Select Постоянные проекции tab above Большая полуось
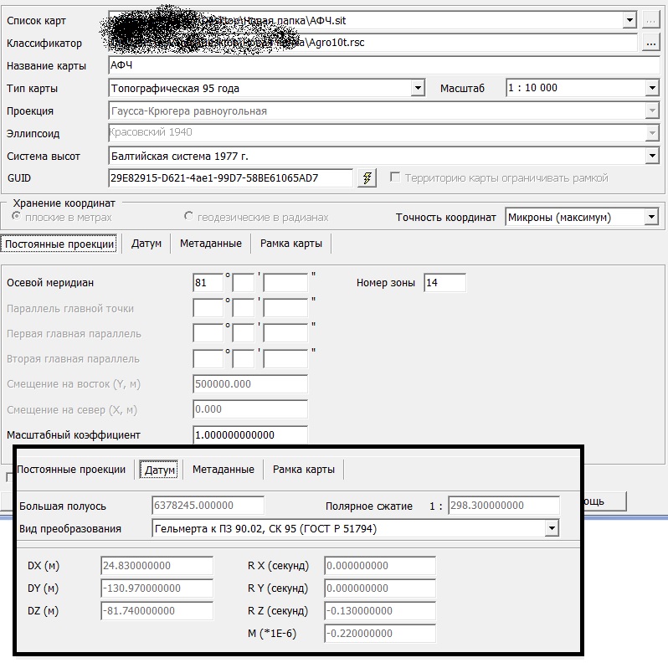The width and height of the screenshot is (668, 668). [71, 470]
